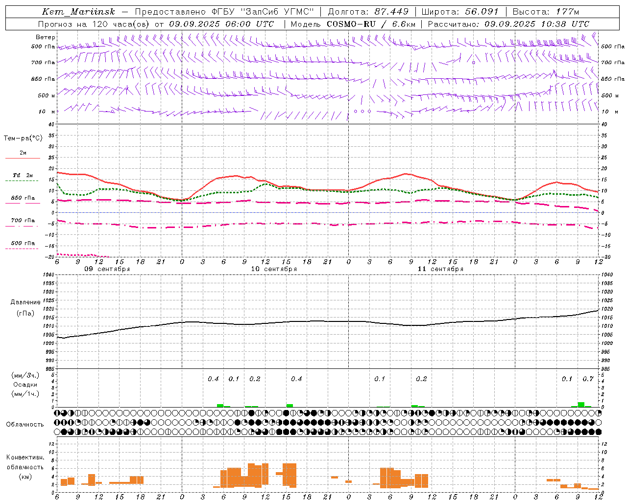Select the 'Широта: 56.091' header text
The image size is (627, 501).
pos(459,12)
